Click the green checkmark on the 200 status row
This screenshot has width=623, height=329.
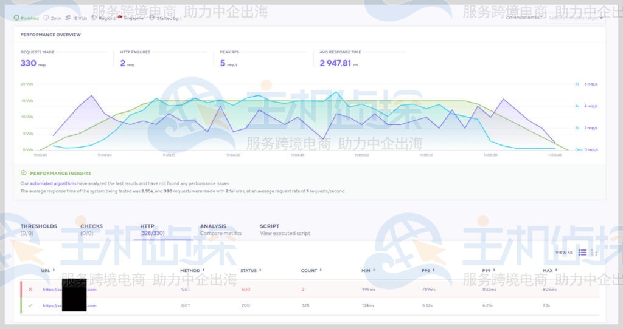pyautogui.click(x=30, y=305)
